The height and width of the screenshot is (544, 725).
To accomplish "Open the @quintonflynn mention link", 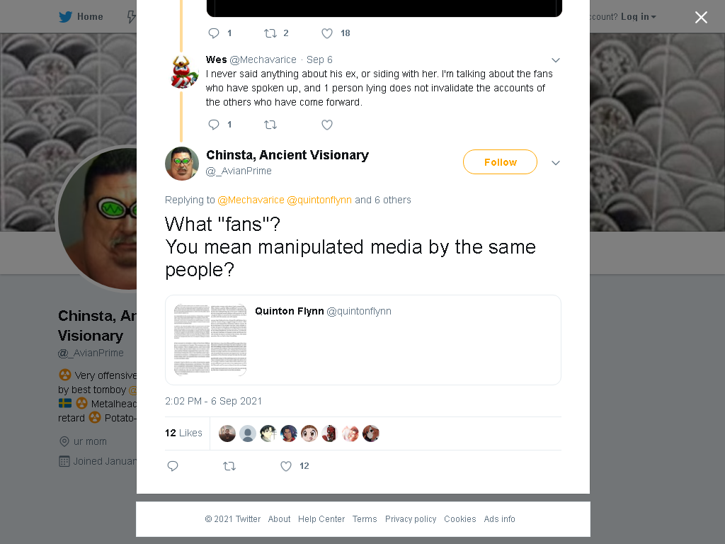I will pos(319,200).
